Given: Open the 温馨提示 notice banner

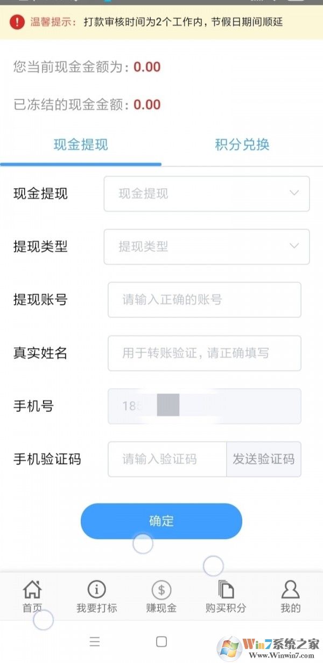Looking at the screenshot, I should click(161, 23).
